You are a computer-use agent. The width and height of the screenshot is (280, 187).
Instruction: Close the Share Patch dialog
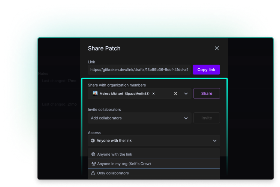(x=216, y=48)
